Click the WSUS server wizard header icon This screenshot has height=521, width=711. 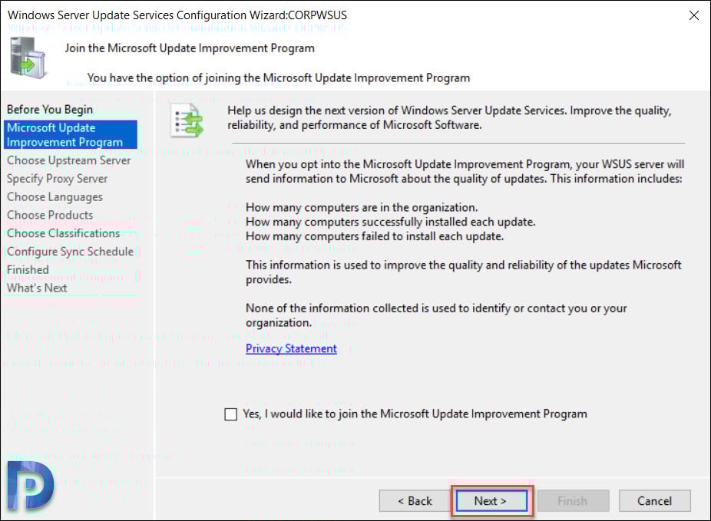coord(28,58)
